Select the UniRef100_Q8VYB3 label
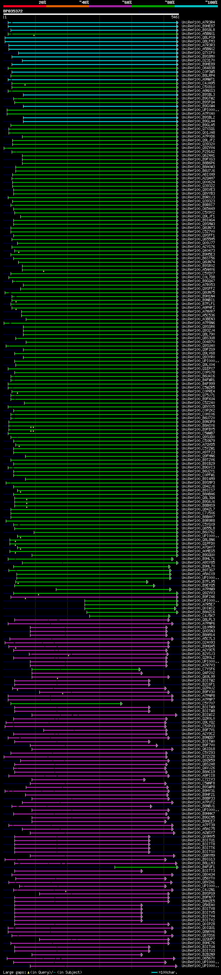 (198, 193)
